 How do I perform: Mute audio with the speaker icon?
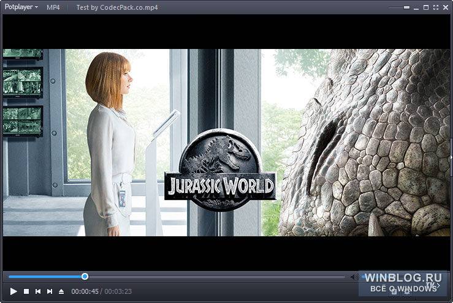(353, 277)
